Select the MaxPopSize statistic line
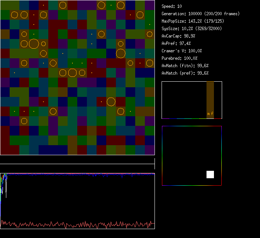 click(193, 21)
